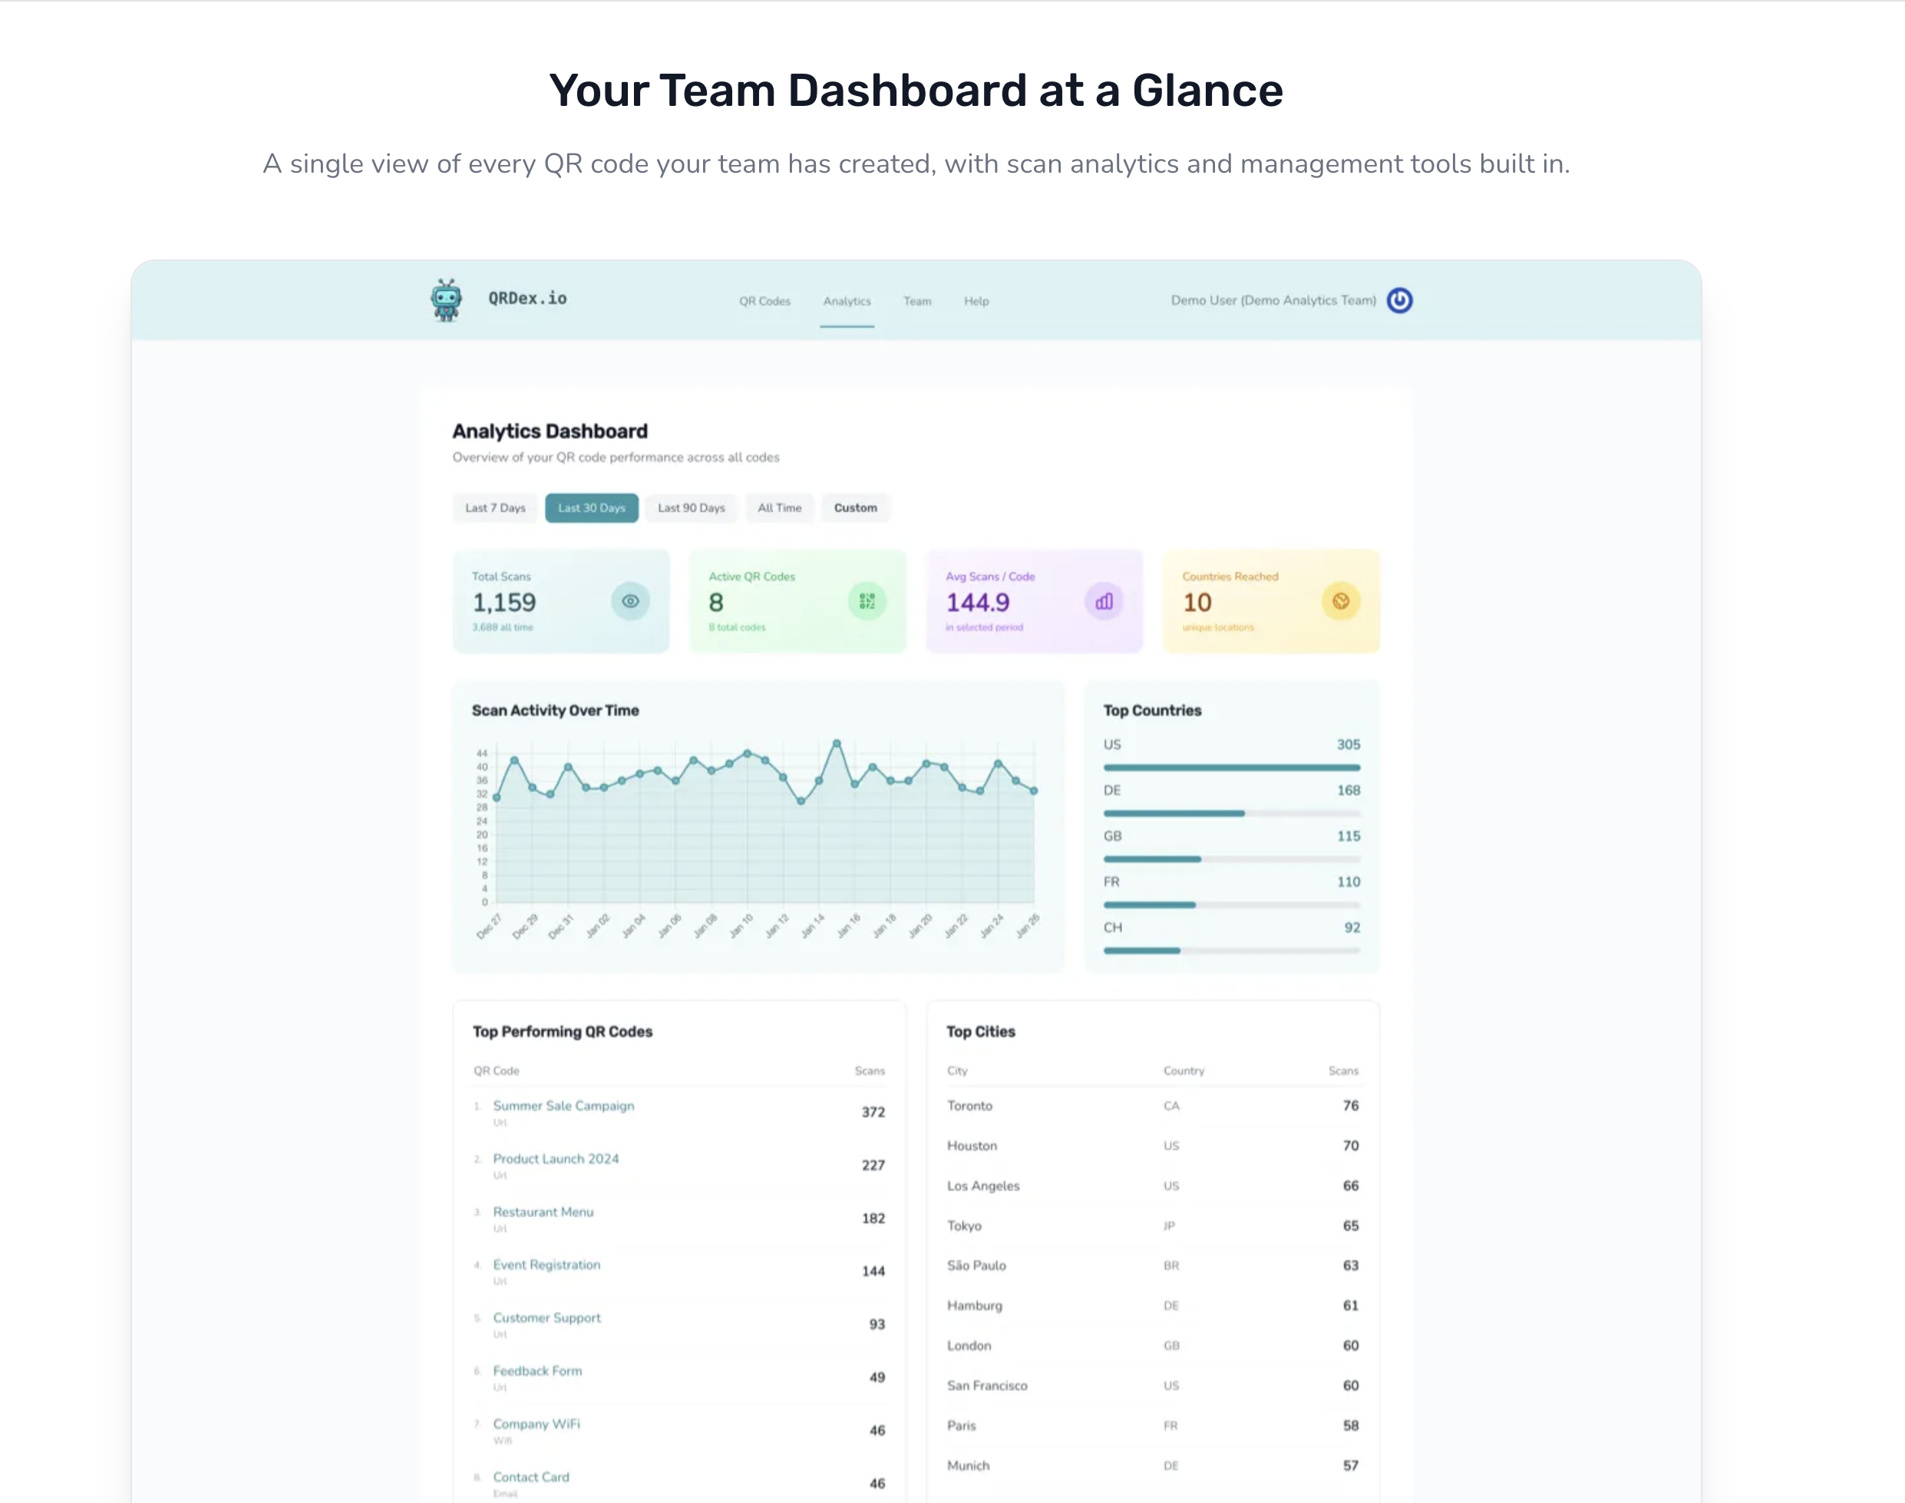Click the globe icon in Countries Reached card
Screen dimensions: 1905x1503
1340,602
